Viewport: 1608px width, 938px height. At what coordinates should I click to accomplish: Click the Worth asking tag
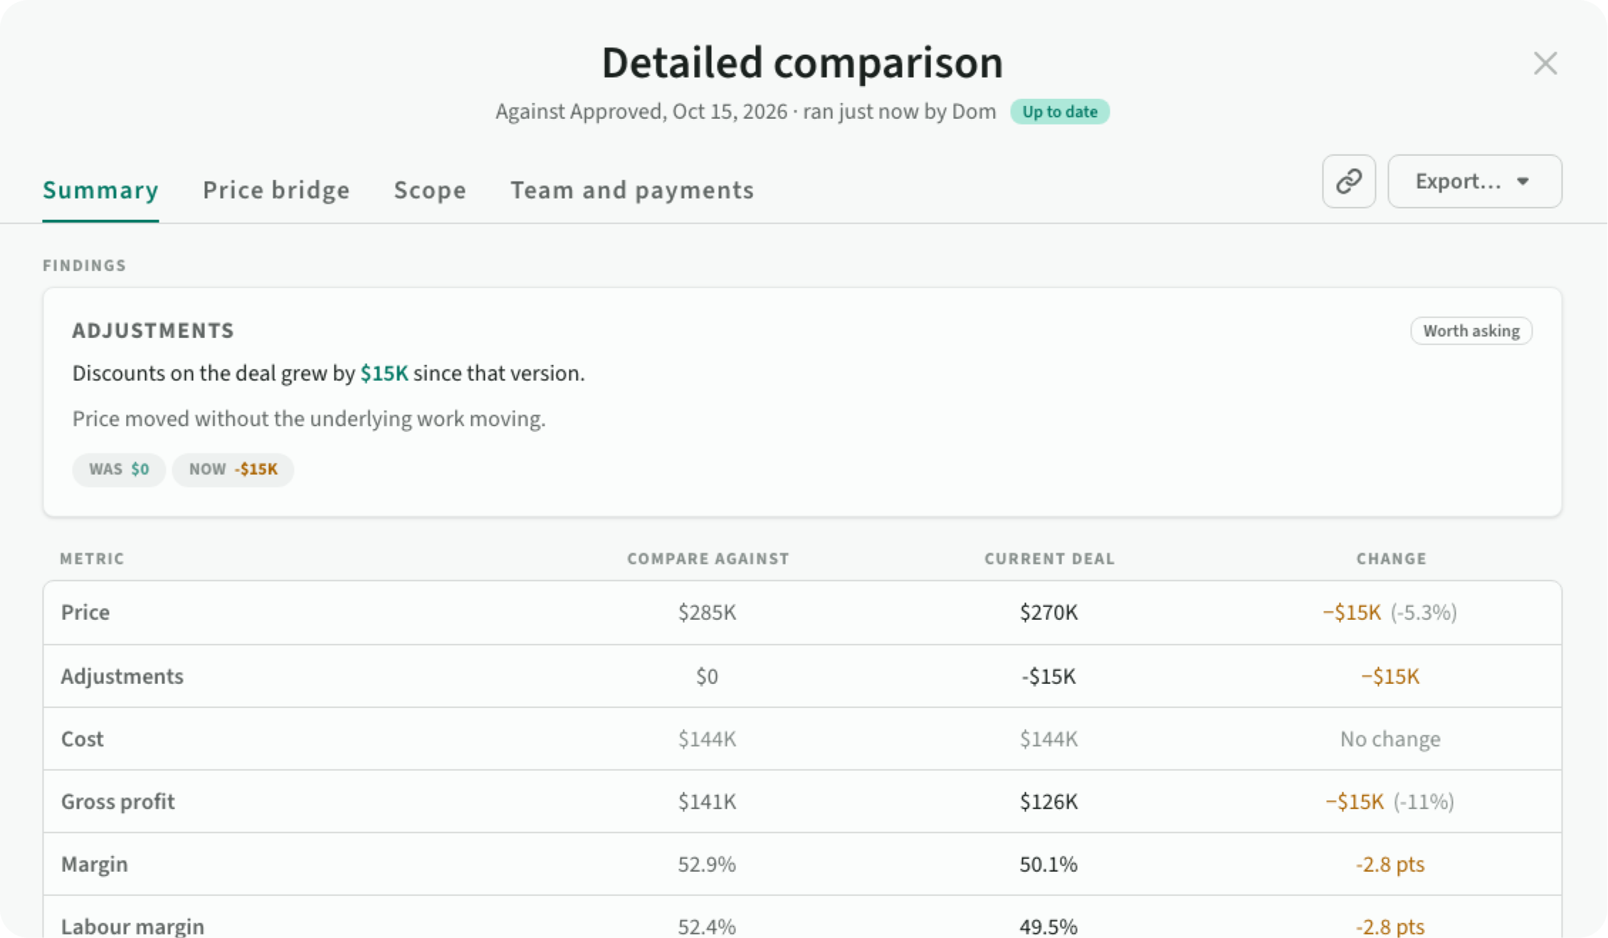(x=1471, y=331)
